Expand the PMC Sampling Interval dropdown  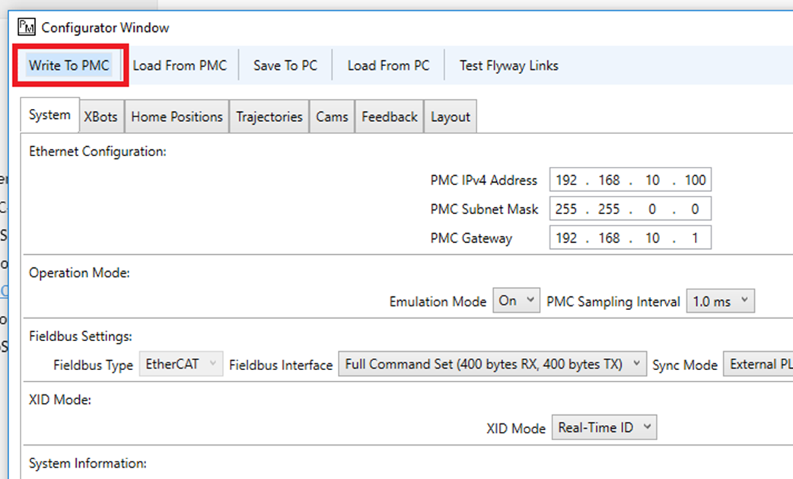point(720,301)
